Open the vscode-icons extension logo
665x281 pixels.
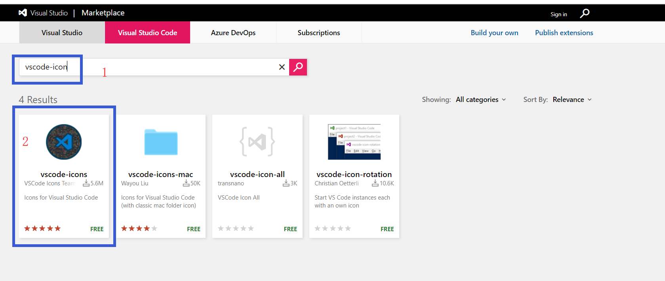pos(64,142)
